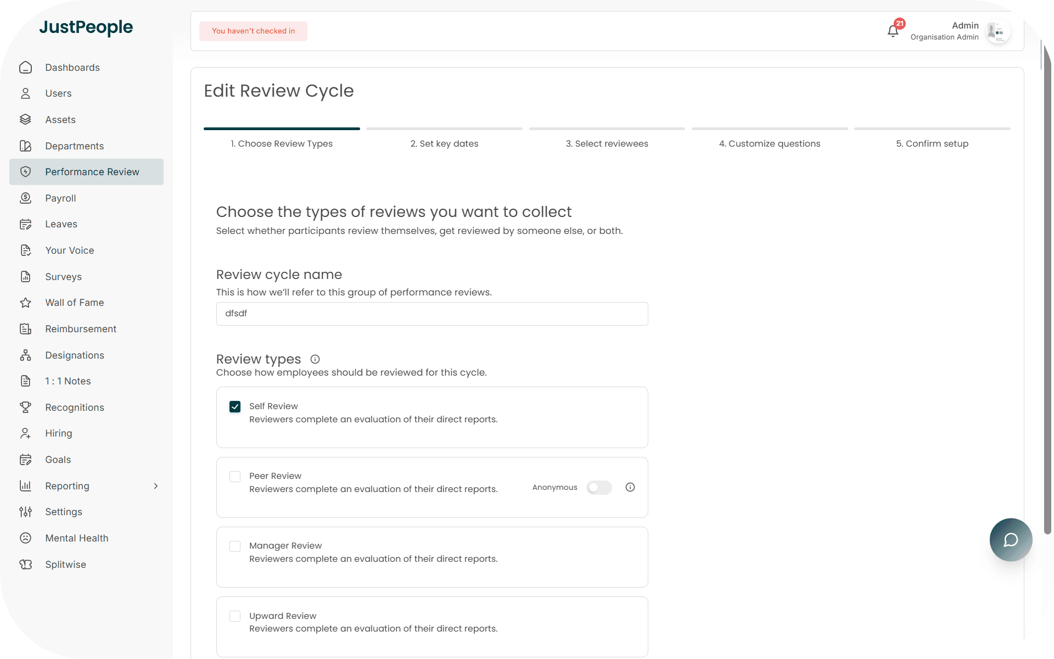
Task: Click the Review cycle name input field
Action: coord(432,314)
